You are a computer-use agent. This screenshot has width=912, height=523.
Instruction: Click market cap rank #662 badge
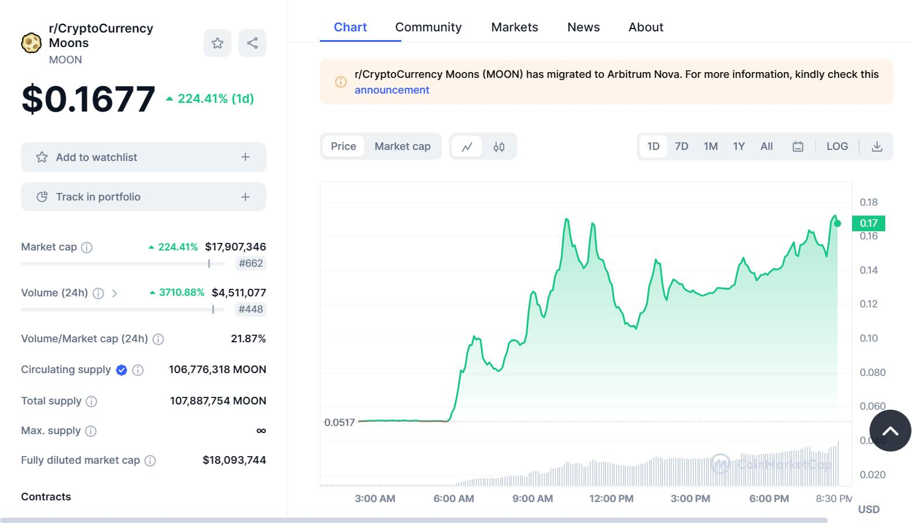click(251, 263)
